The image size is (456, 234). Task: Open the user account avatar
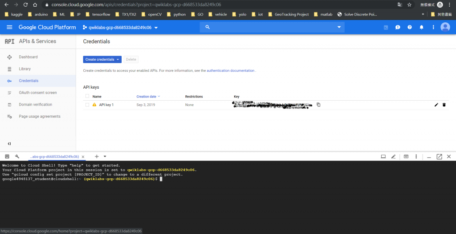(x=445, y=27)
